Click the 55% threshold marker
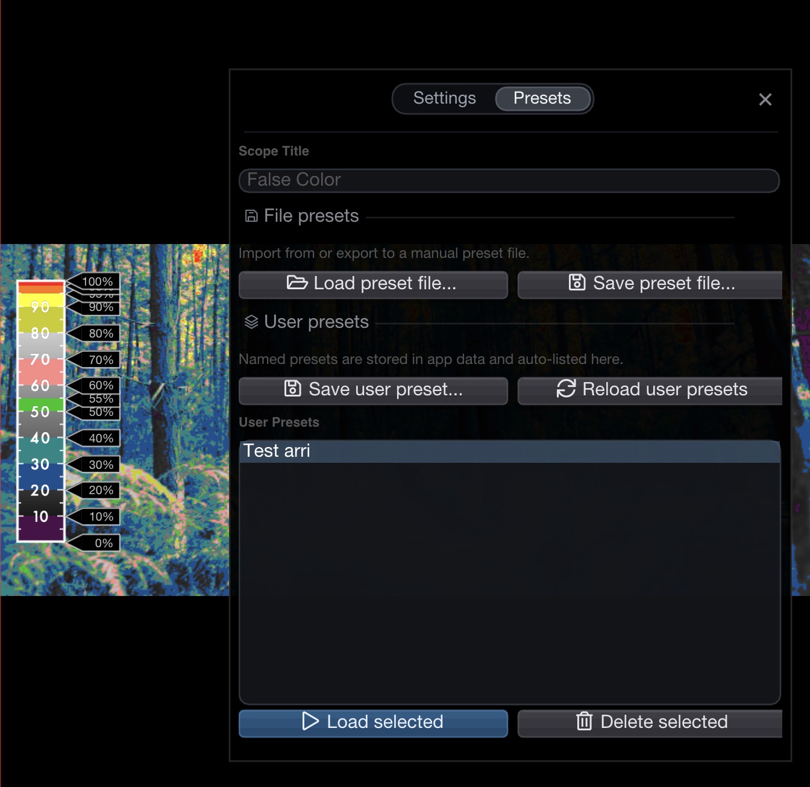 (x=100, y=399)
